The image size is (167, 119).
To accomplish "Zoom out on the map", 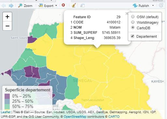I will pos(7,26).
